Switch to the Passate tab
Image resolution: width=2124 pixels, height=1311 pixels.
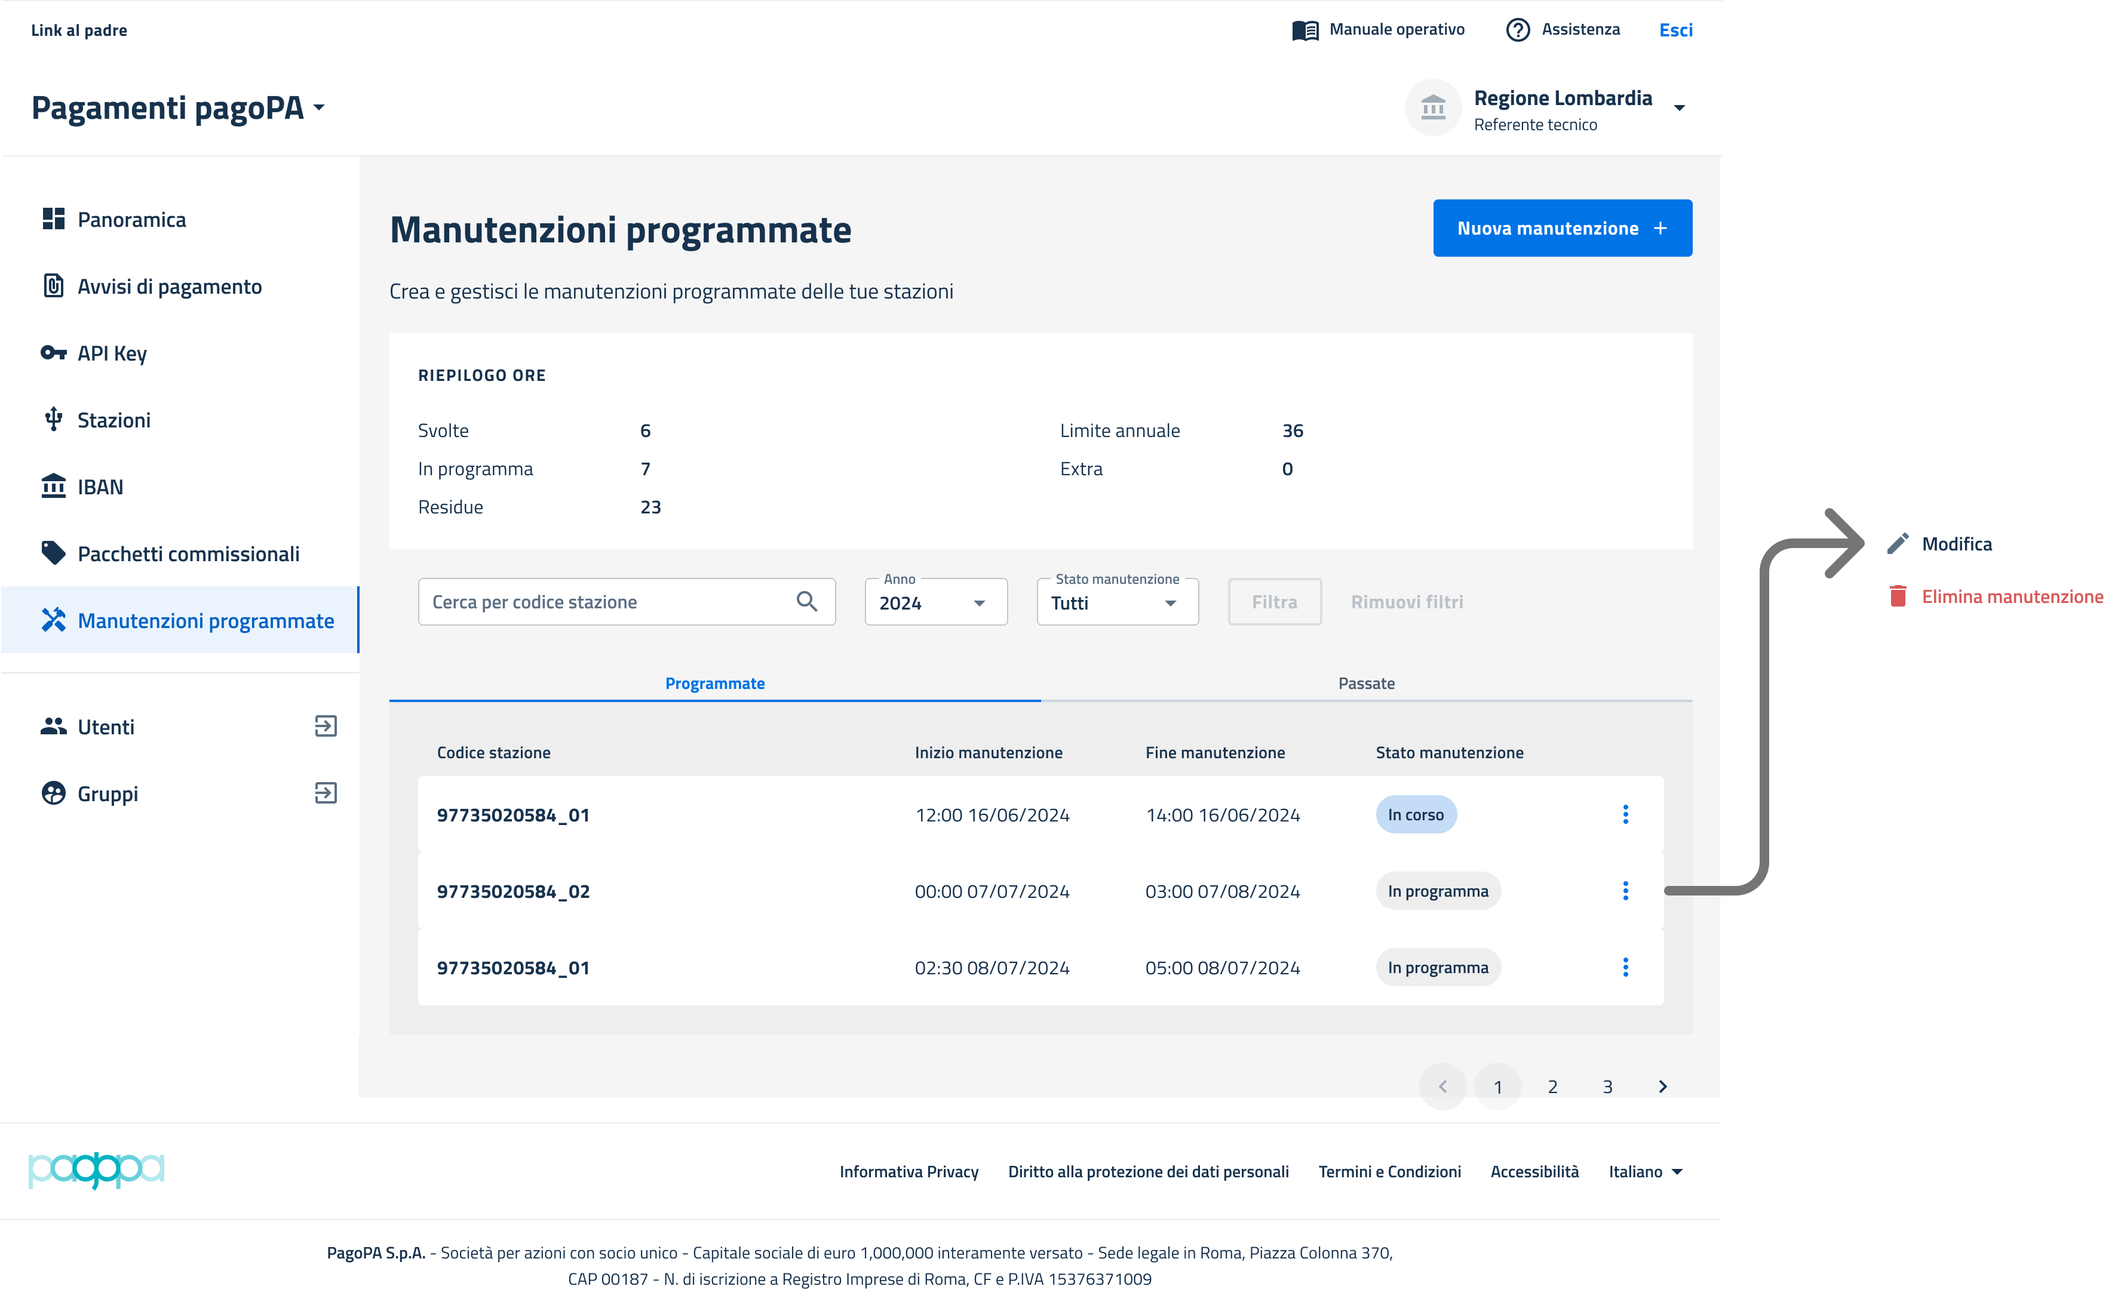[x=1366, y=683]
